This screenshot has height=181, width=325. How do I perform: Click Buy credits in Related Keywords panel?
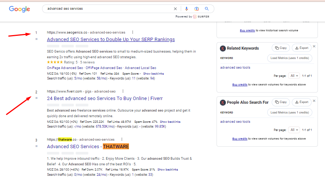click(240, 85)
